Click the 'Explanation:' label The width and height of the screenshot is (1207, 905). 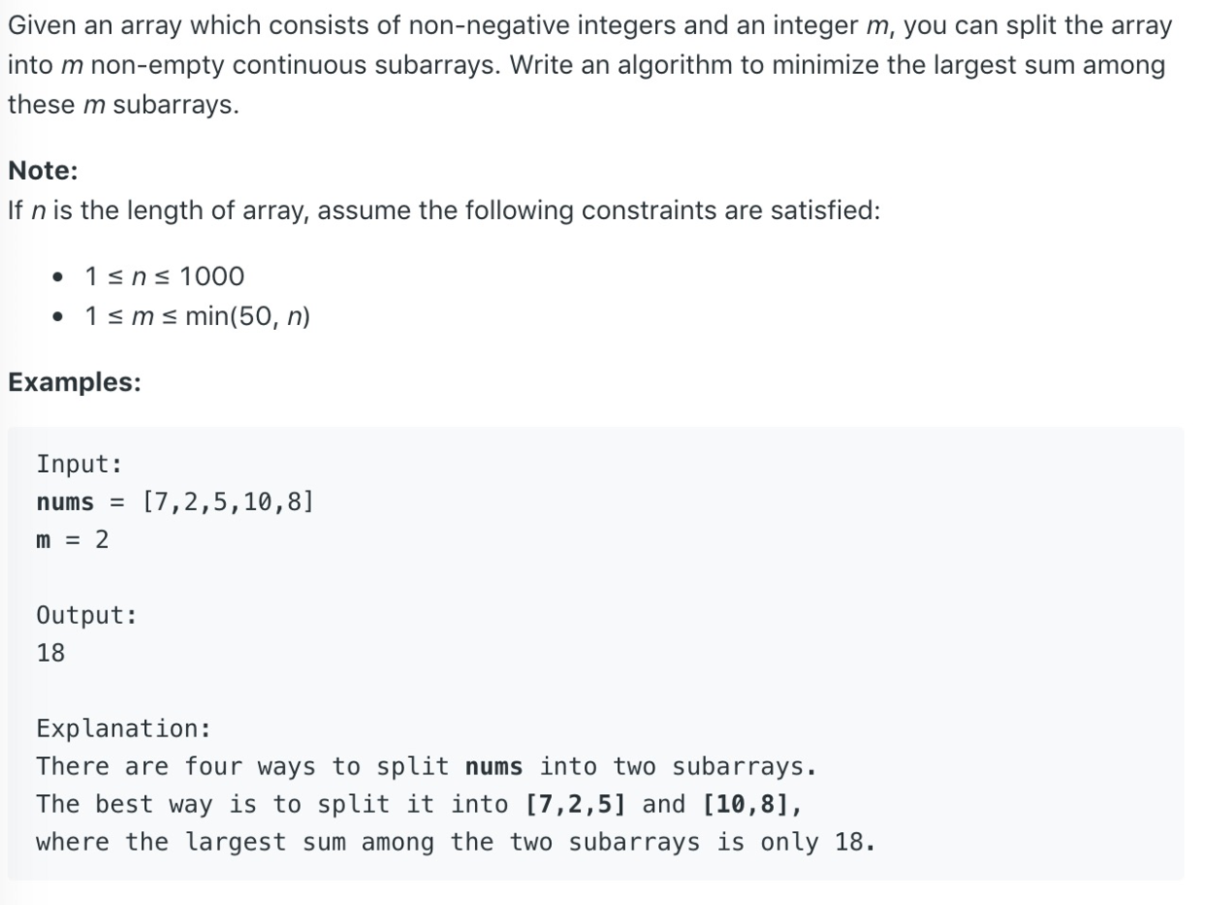[123, 728]
